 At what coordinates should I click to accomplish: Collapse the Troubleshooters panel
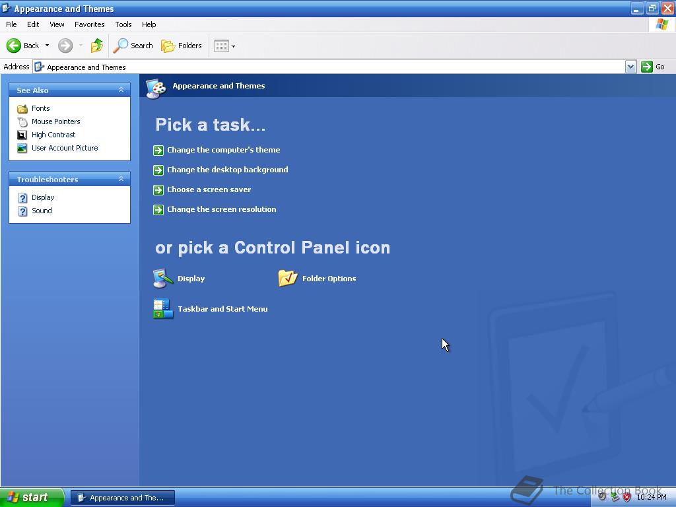pyautogui.click(x=121, y=179)
